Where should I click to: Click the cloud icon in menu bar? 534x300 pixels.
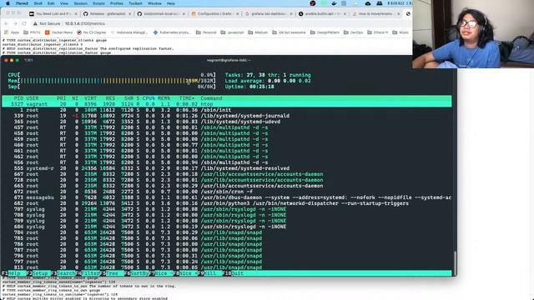(x=368, y=3)
